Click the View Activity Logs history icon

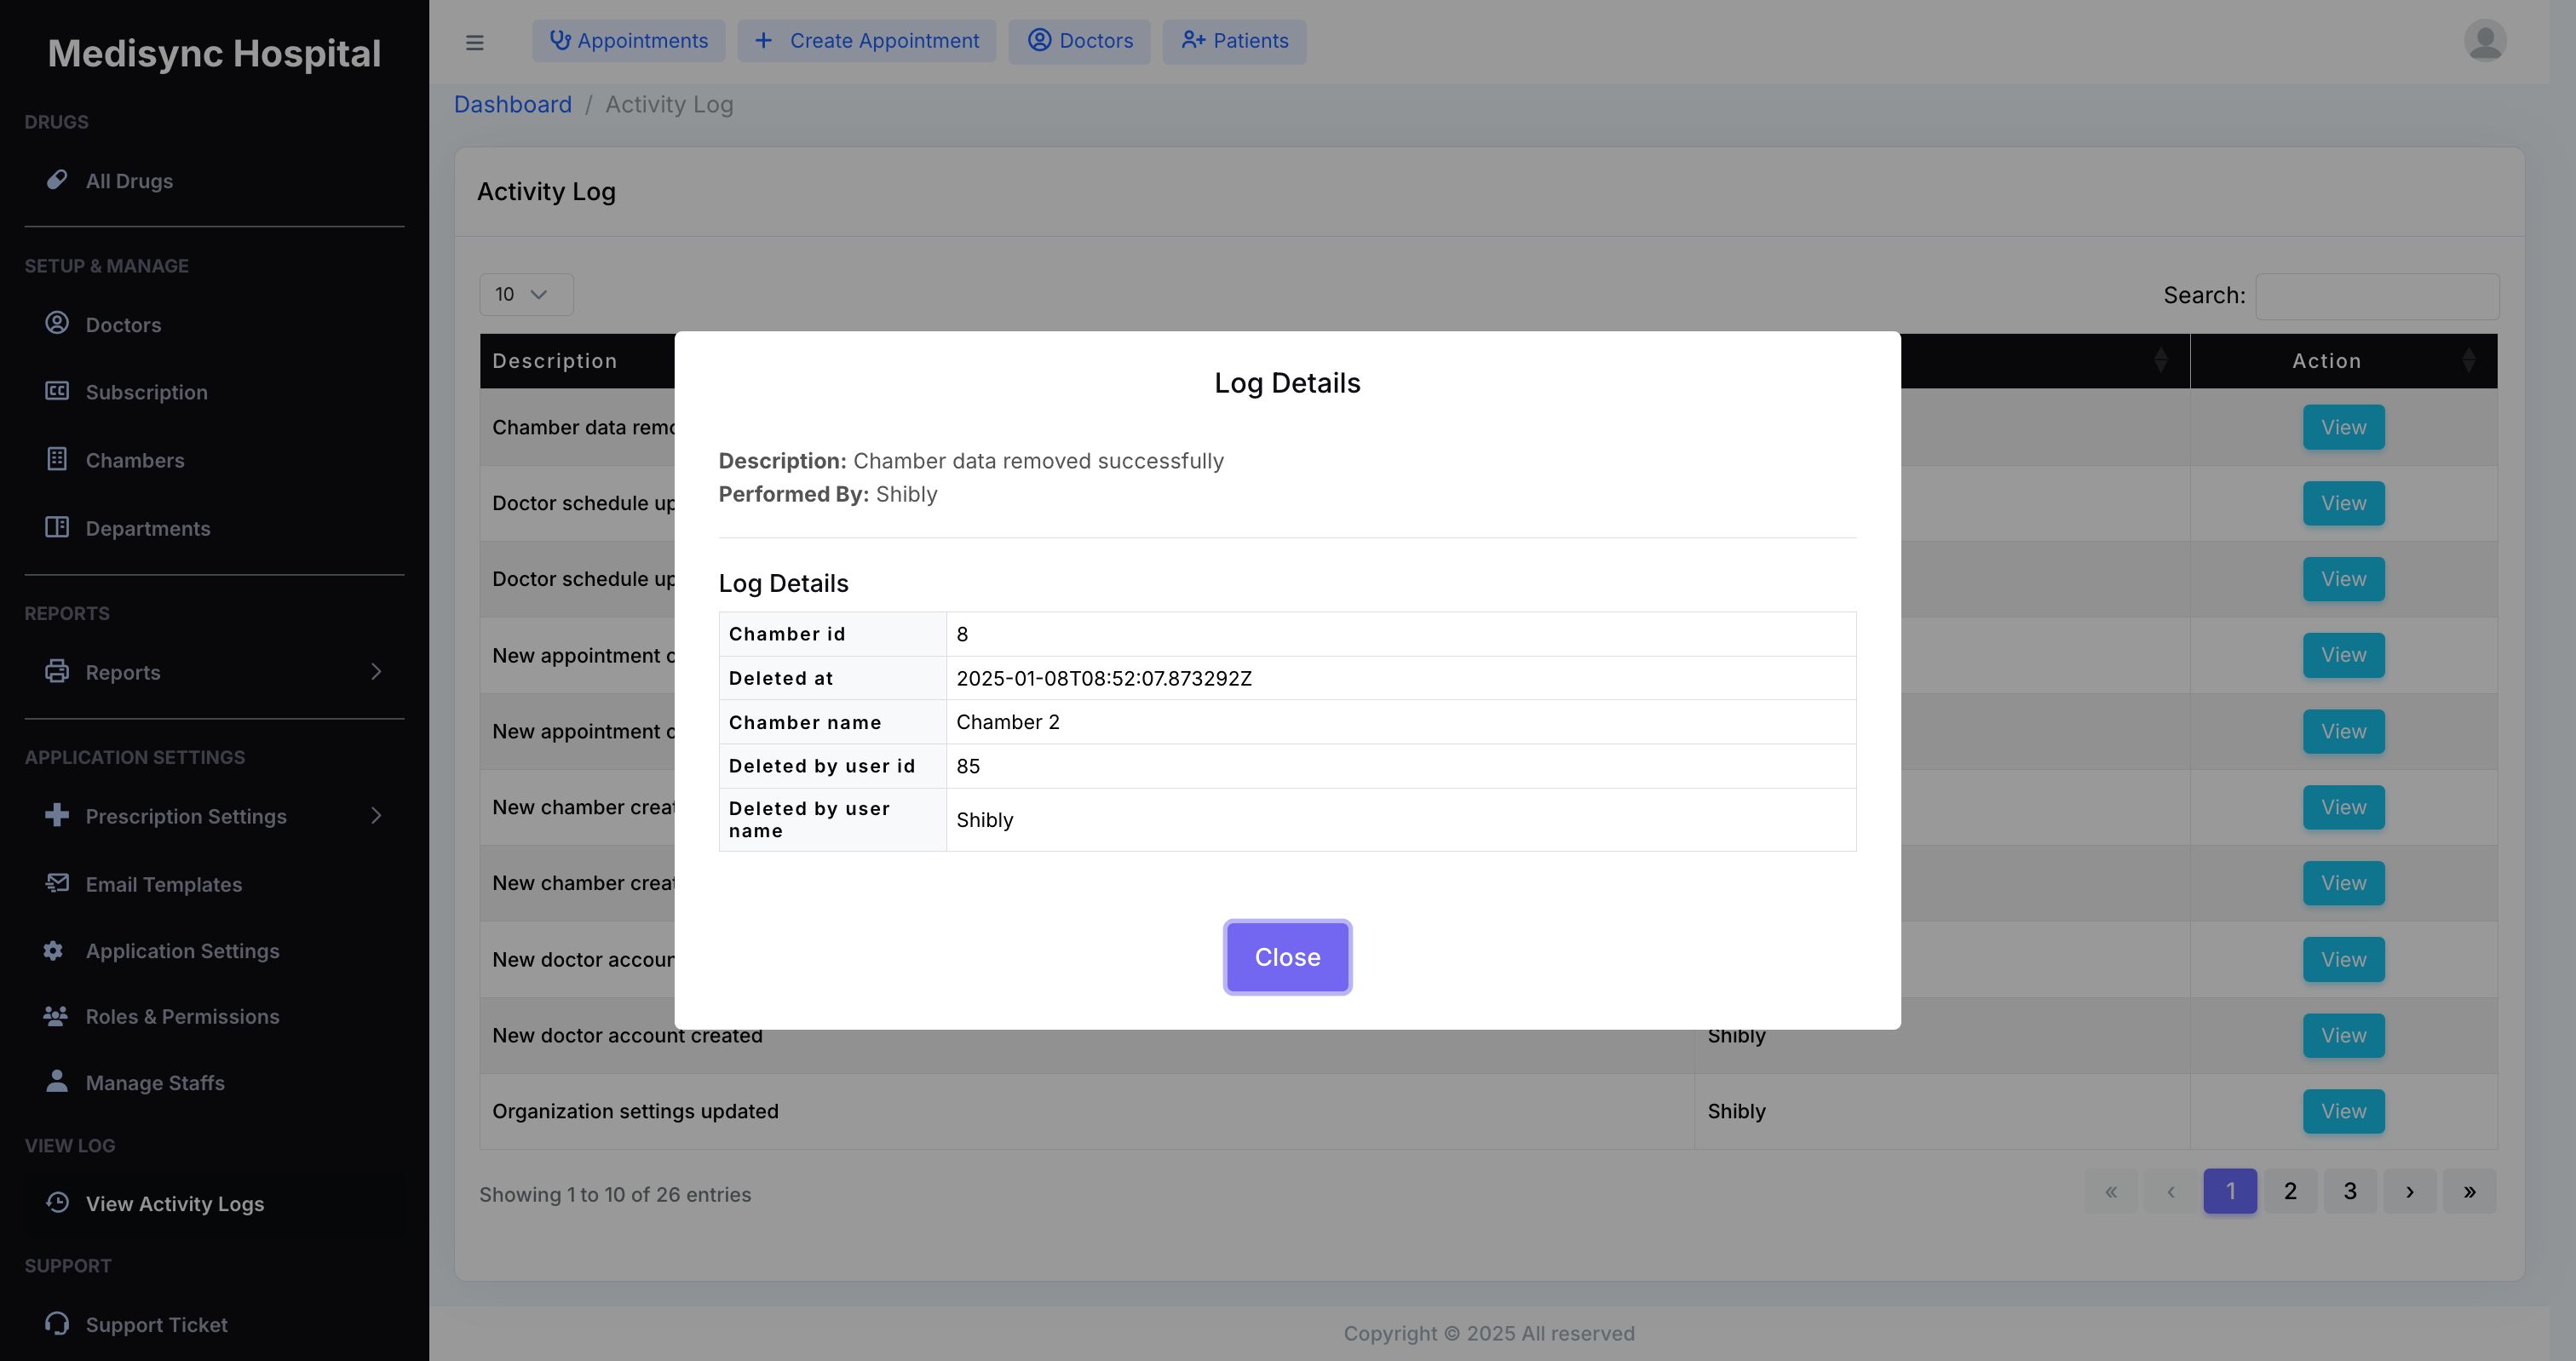(57, 1202)
